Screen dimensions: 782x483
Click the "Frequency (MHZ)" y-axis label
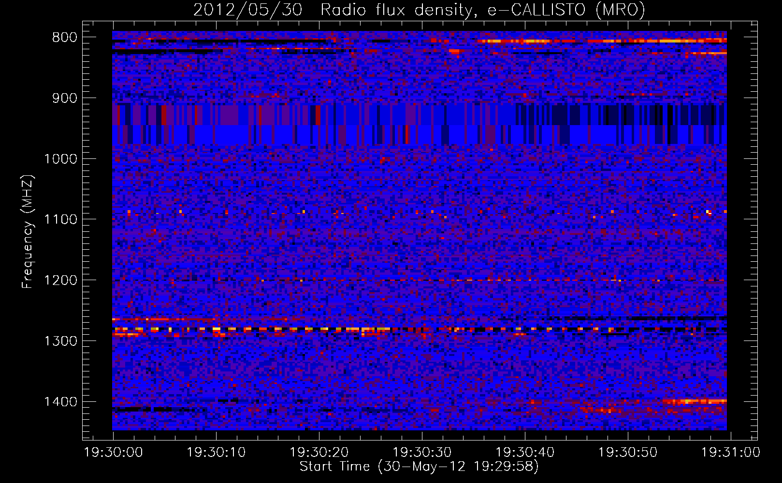[x=28, y=232]
